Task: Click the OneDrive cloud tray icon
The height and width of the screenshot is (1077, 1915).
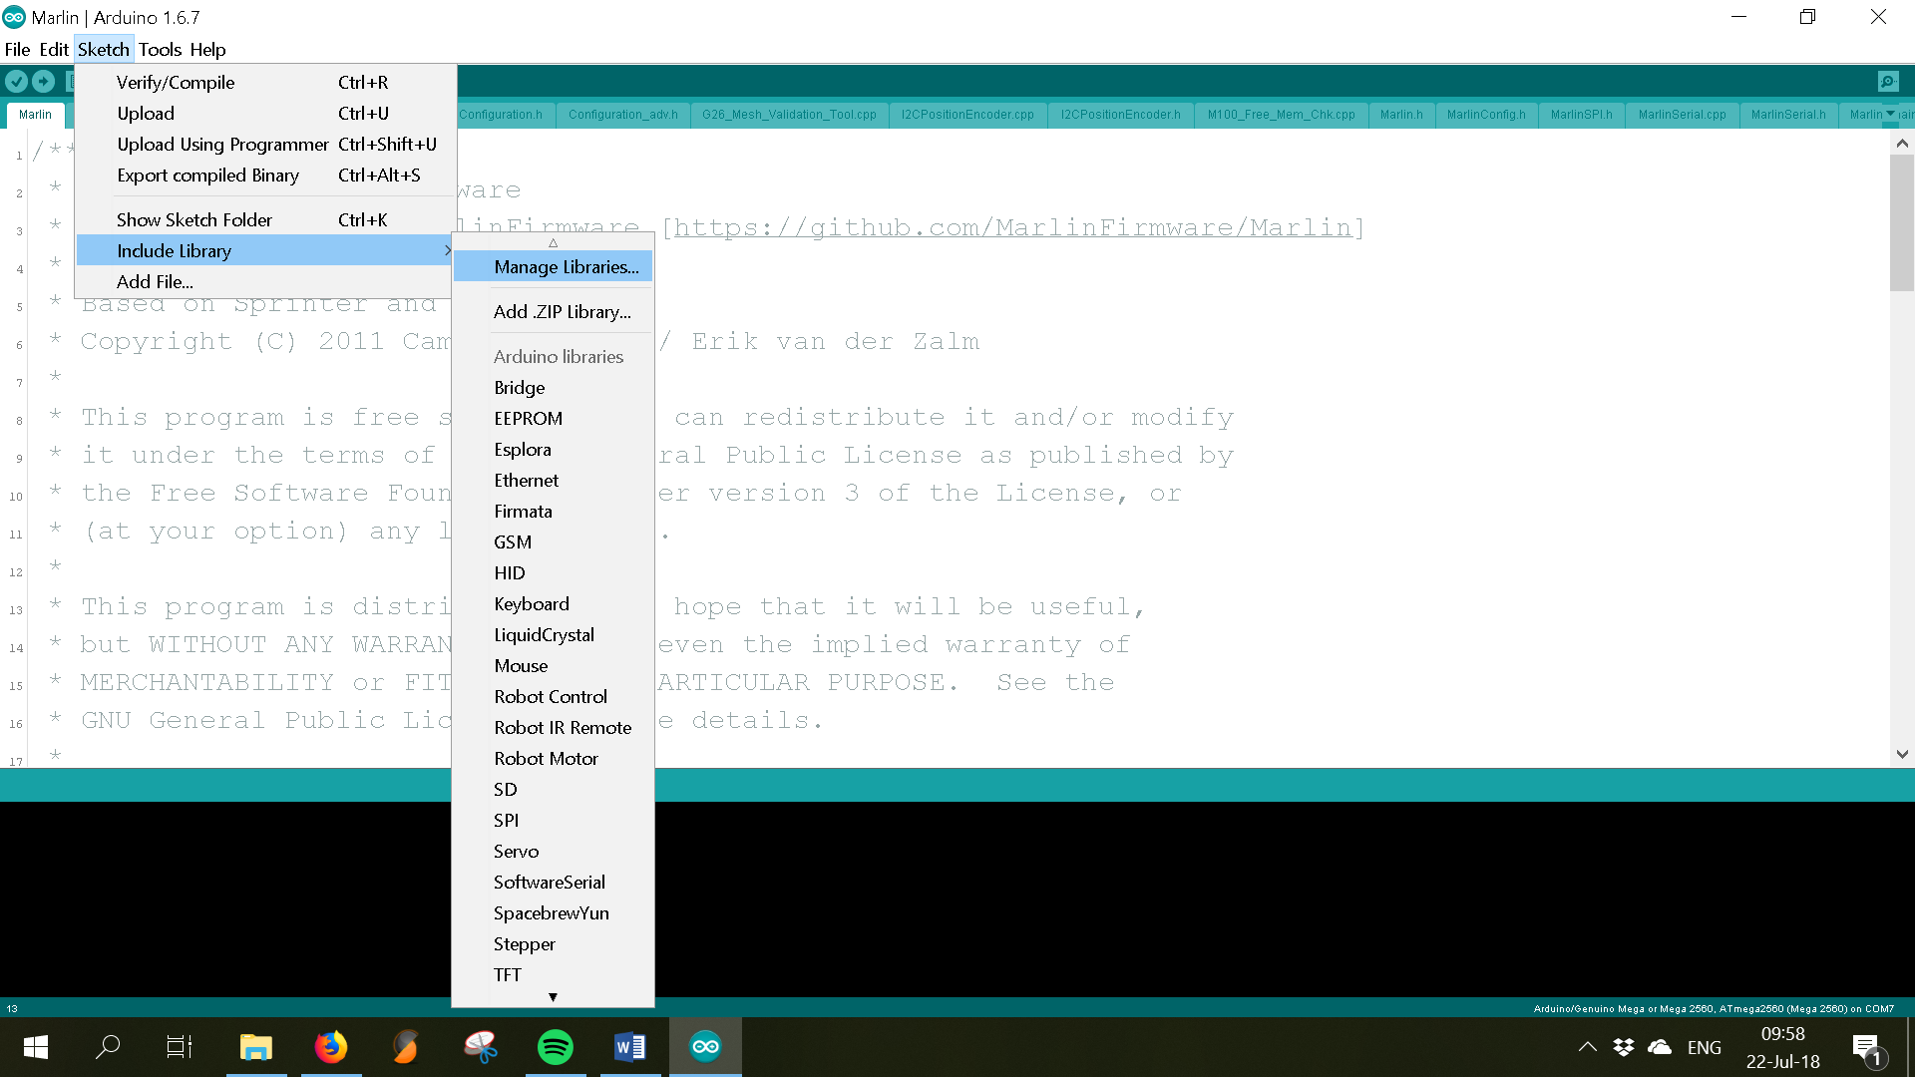Action: (x=1660, y=1047)
